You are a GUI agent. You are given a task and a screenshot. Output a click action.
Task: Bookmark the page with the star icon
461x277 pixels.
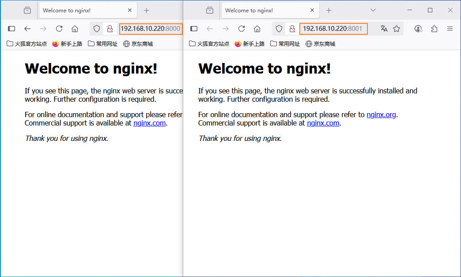pyautogui.click(x=397, y=29)
